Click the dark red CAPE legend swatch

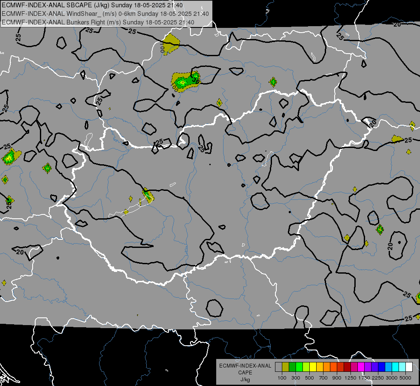347,367
